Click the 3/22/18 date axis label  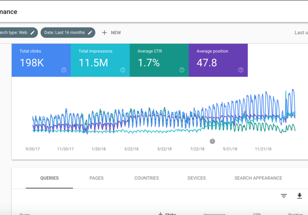click(x=131, y=149)
